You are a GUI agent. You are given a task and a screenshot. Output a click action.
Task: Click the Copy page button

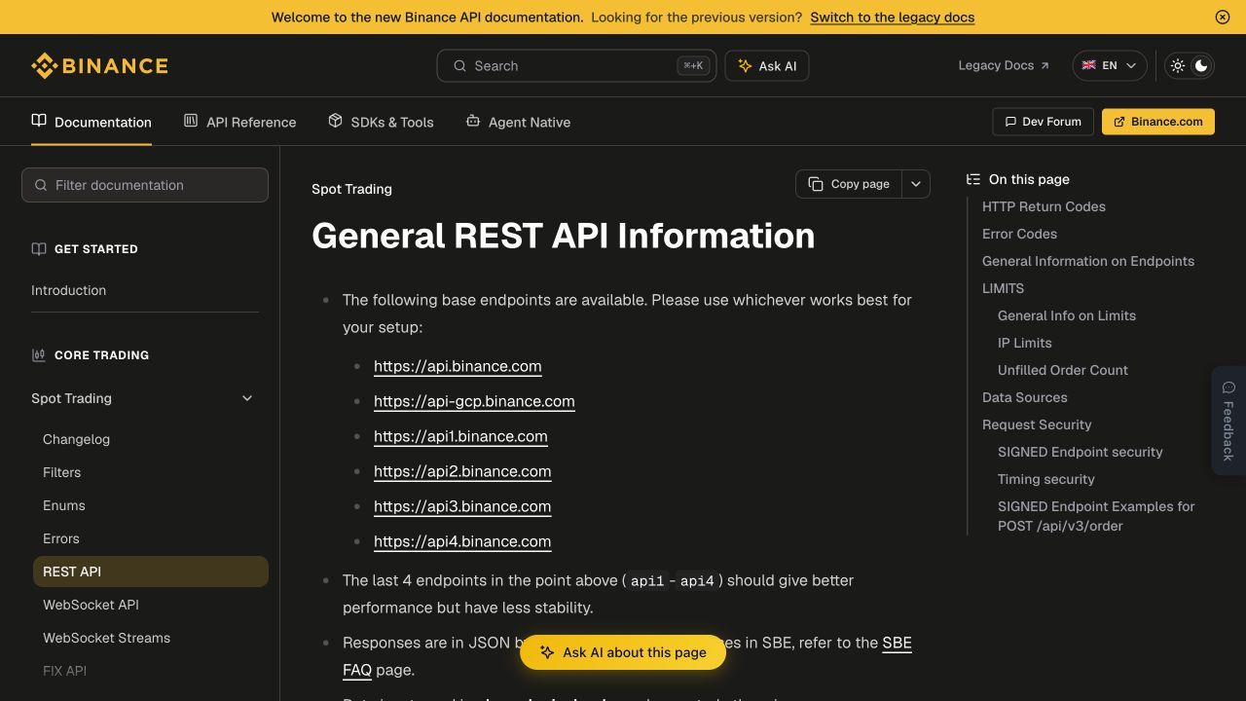(x=849, y=184)
